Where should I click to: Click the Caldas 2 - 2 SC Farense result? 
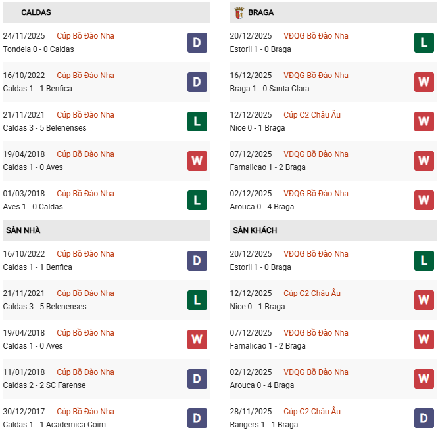(x=45, y=385)
